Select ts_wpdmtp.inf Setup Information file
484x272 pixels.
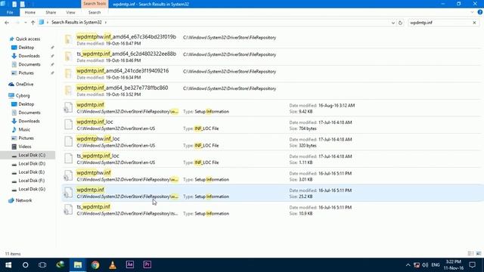click(271, 210)
